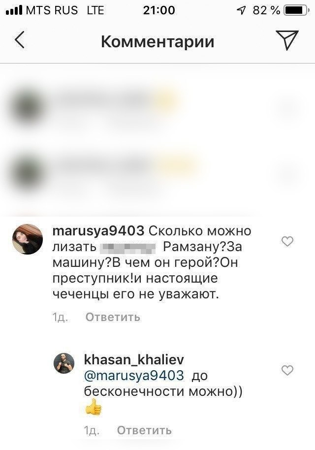315x450 pixels.
Task: Tap the marusya9403 username
Action: tap(98, 231)
